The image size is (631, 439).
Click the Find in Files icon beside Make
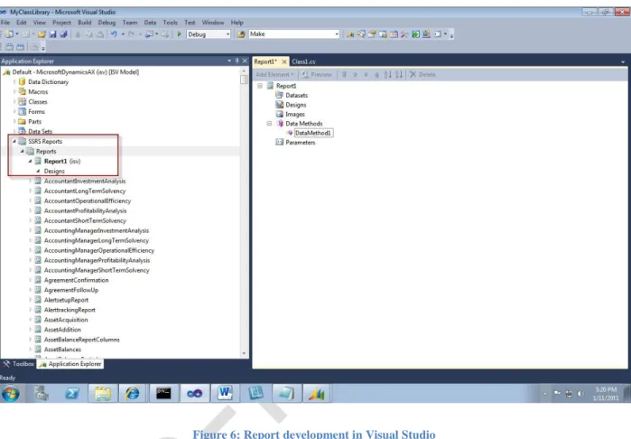[241, 34]
